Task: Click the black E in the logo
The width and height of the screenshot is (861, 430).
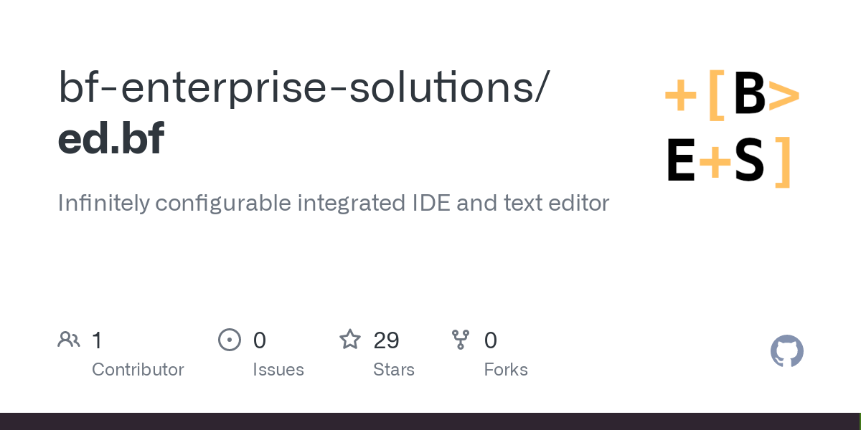Action: coord(680,161)
